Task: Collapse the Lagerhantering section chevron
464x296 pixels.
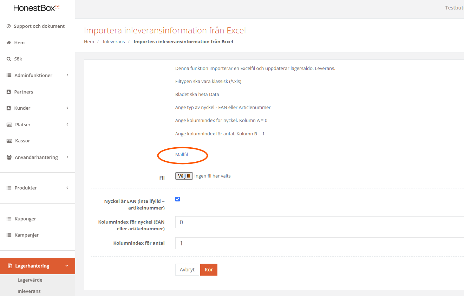Action: 67,266
